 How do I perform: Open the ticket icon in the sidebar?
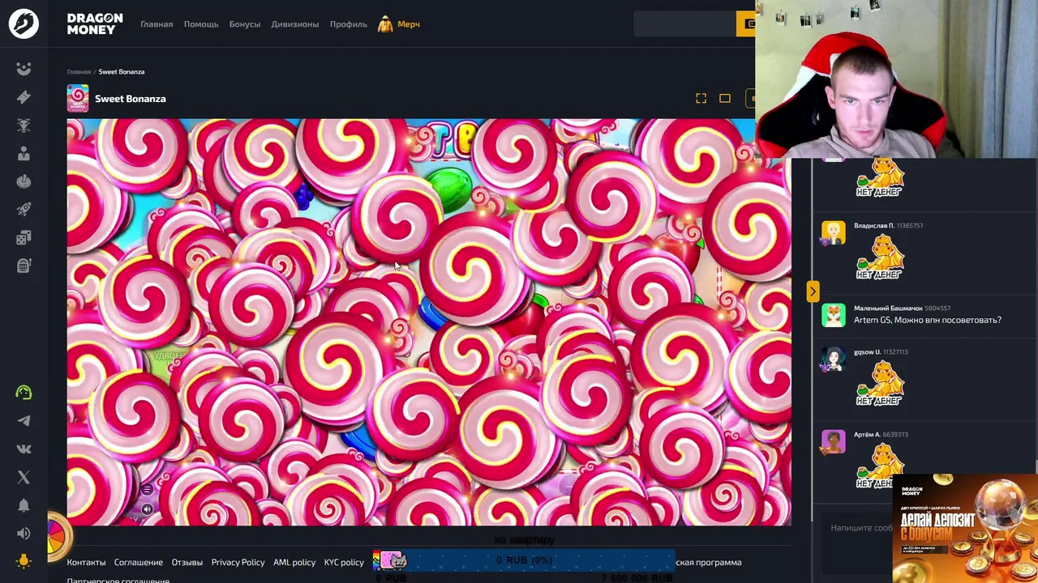(24, 97)
